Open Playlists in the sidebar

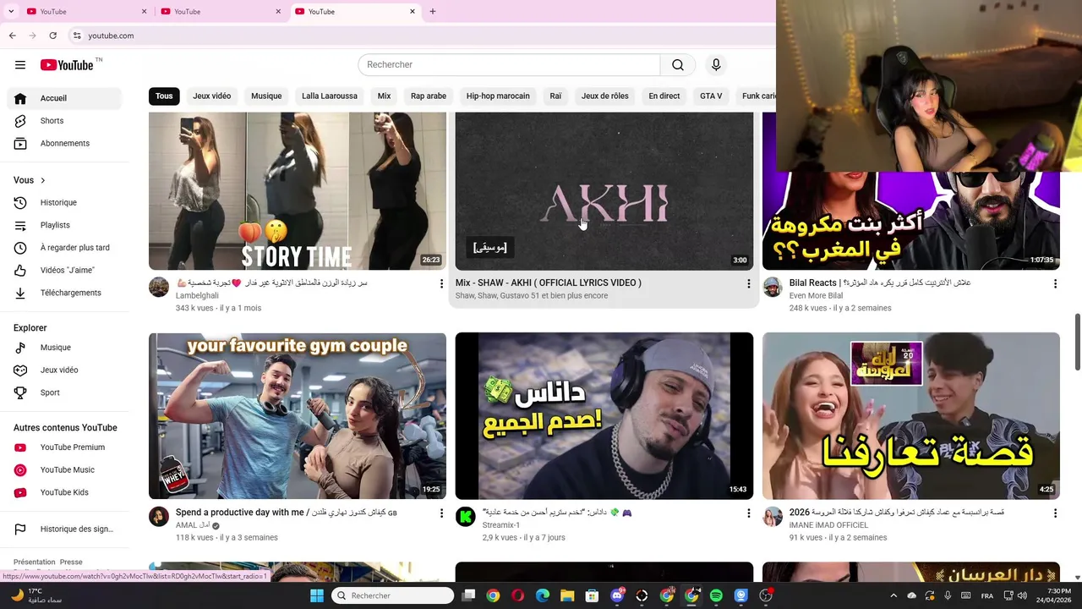(64, 225)
